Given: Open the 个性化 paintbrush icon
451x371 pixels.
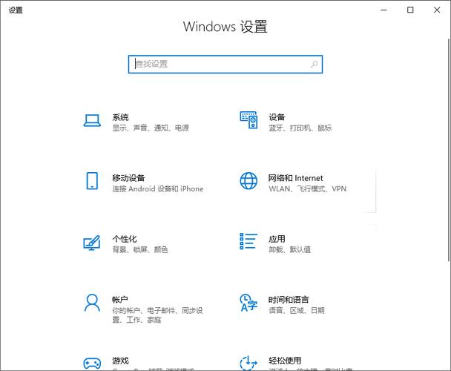Looking at the screenshot, I should pyautogui.click(x=92, y=243).
